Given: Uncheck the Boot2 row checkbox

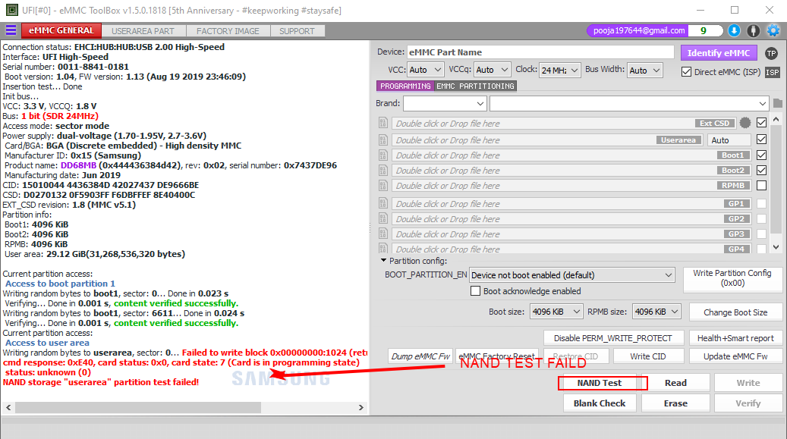Looking at the screenshot, I should click(761, 171).
